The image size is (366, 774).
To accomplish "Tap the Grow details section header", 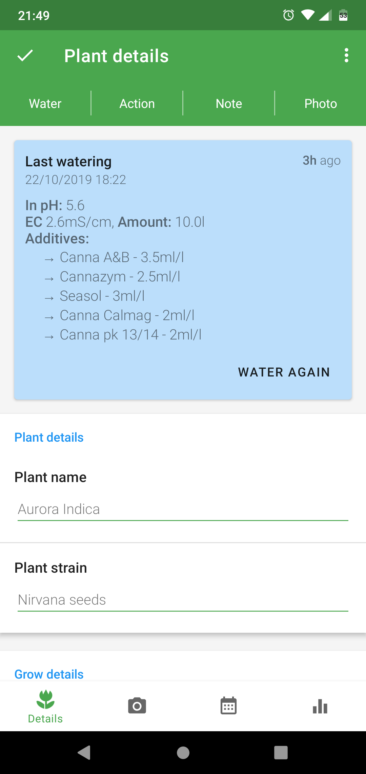I will pos(49,674).
